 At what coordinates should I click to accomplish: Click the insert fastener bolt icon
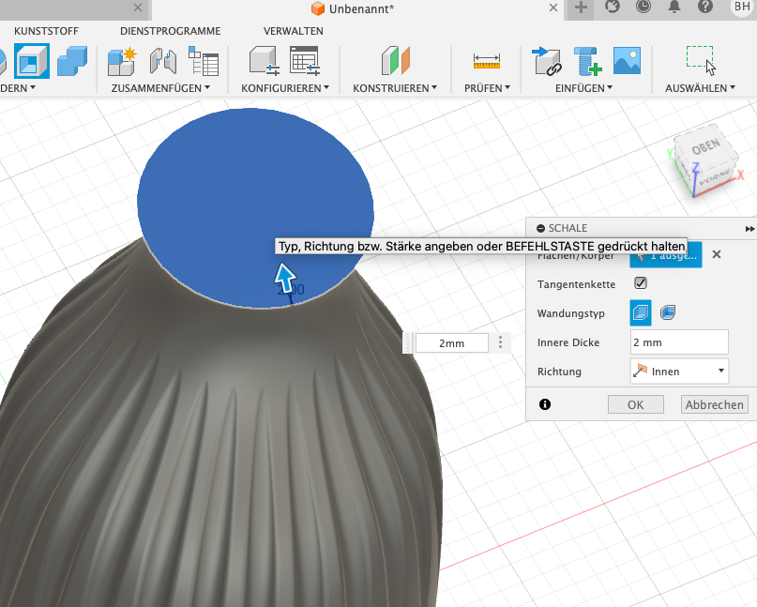[x=587, y=62]
